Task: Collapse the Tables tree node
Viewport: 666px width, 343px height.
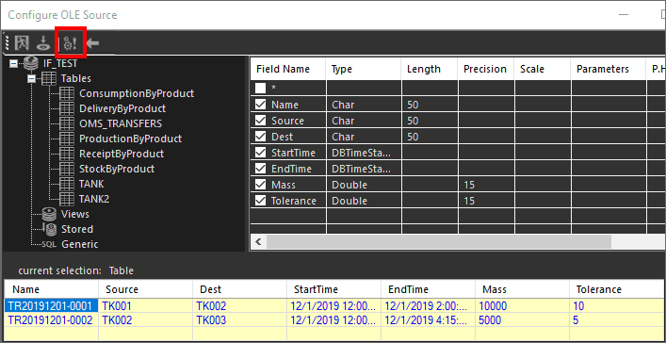Action: 31,78
